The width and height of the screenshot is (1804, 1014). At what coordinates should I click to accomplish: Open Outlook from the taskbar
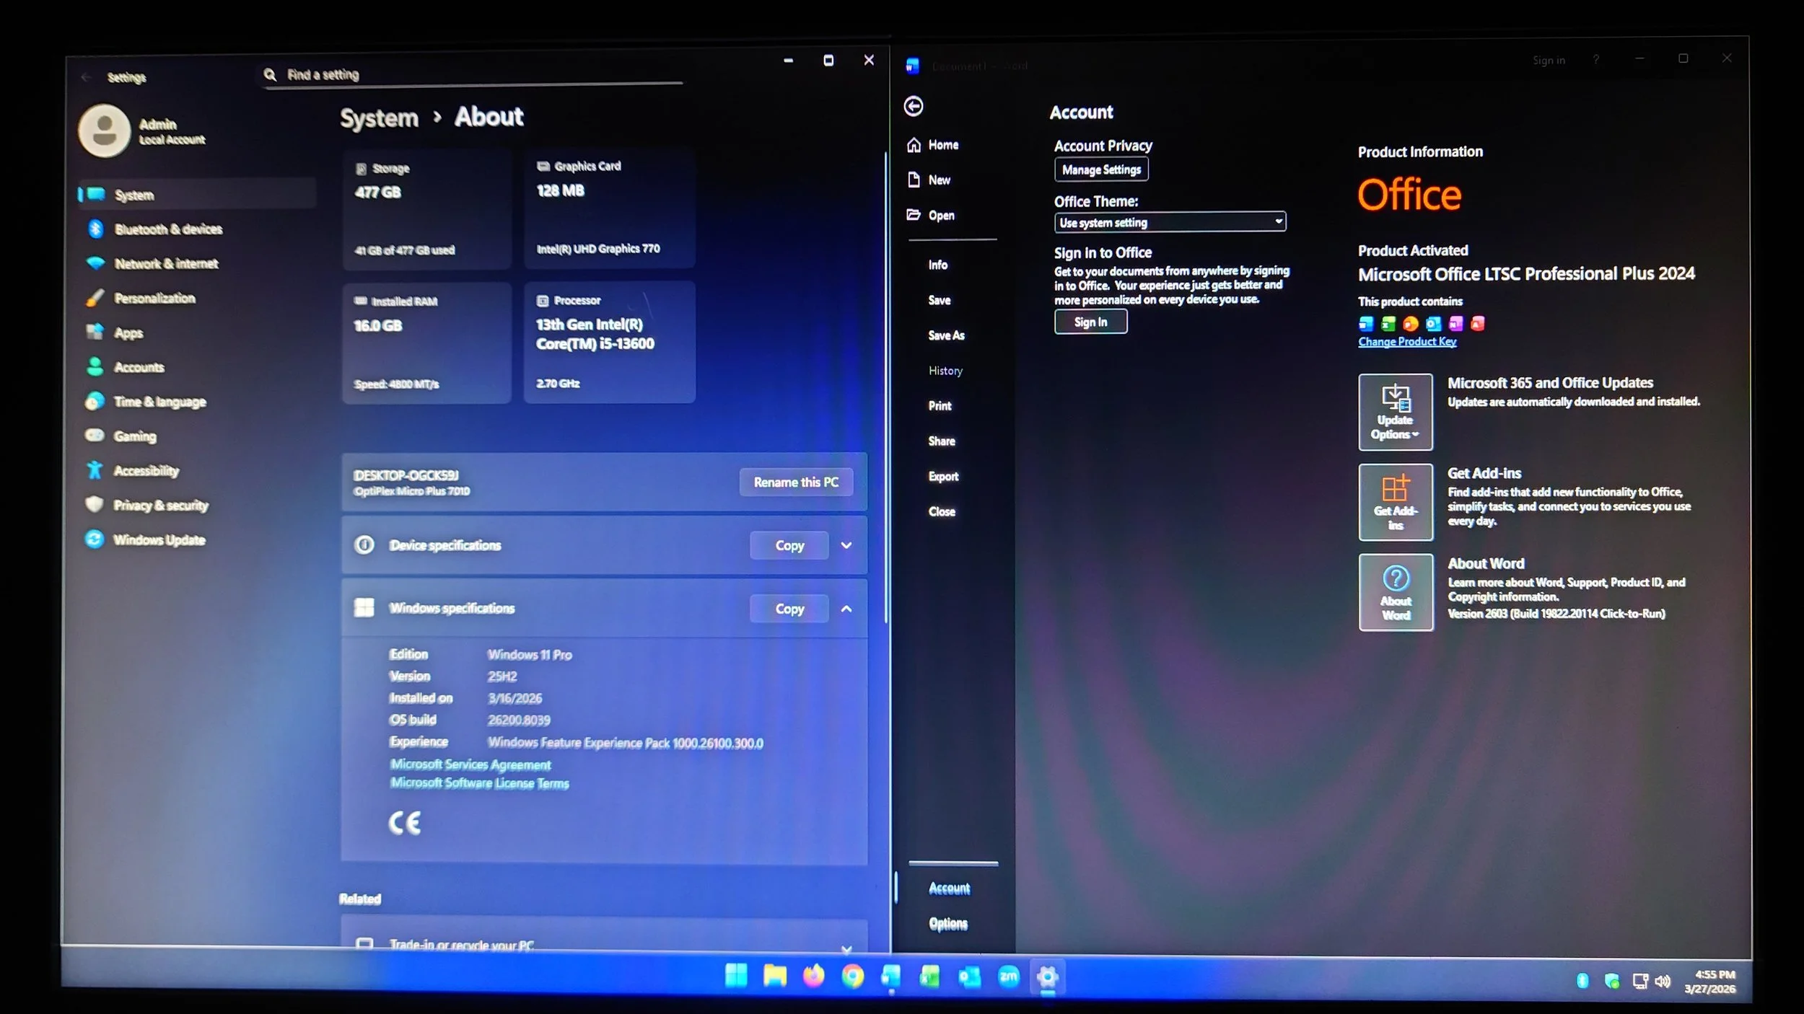click(x=969, y=977)
